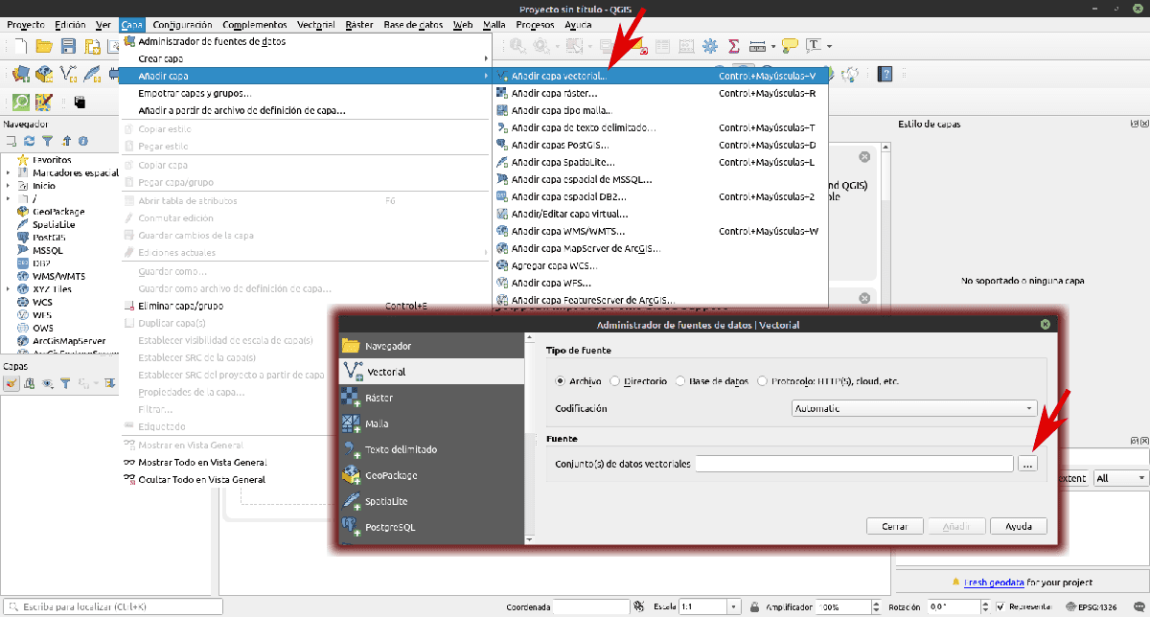Click the New Shapefile layer toolbar icon
This screenshot has height=617, width=1150.
pyautogui.click(x=68, y=74)
